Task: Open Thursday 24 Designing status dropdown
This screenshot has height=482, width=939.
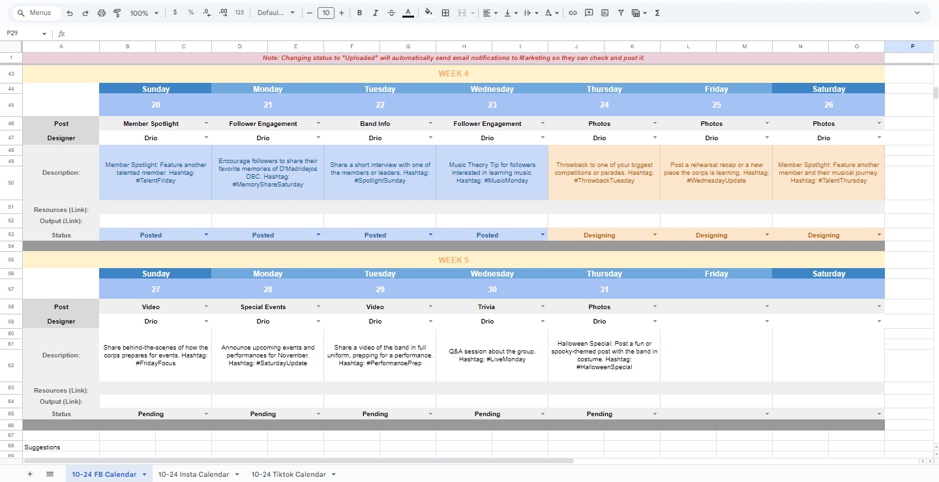Action: pos(655,234)
